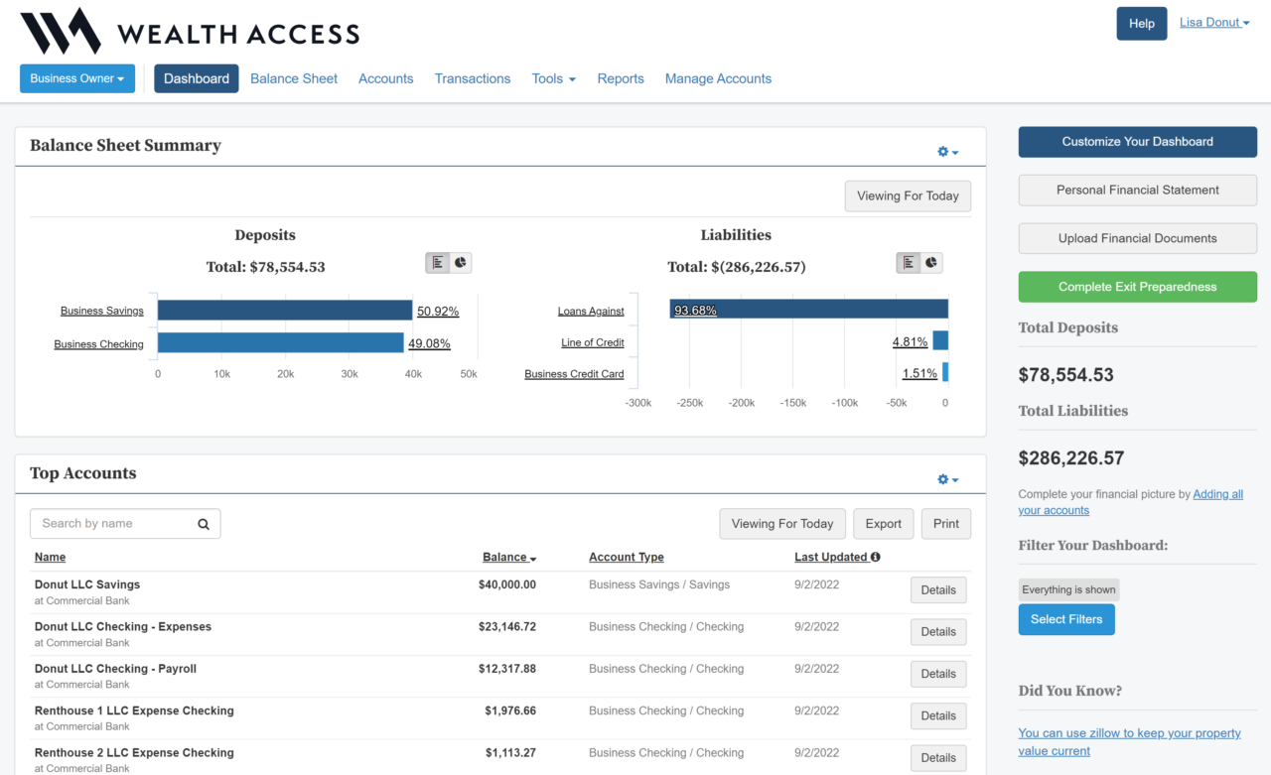Click Complete Exit Preparedness button

click(x=1137, y=287)
